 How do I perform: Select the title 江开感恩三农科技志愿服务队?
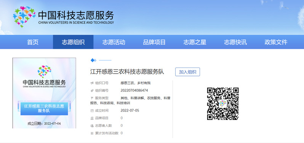click(127, 72)
